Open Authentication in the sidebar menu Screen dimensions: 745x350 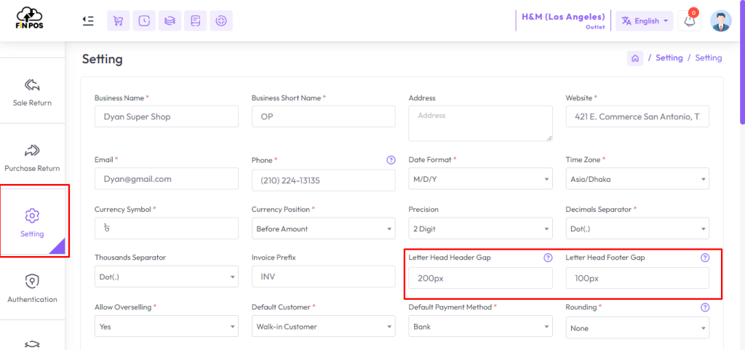(x=32, y=288)
